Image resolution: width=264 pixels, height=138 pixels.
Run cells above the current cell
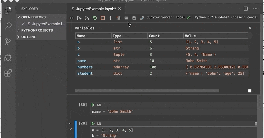79,18
